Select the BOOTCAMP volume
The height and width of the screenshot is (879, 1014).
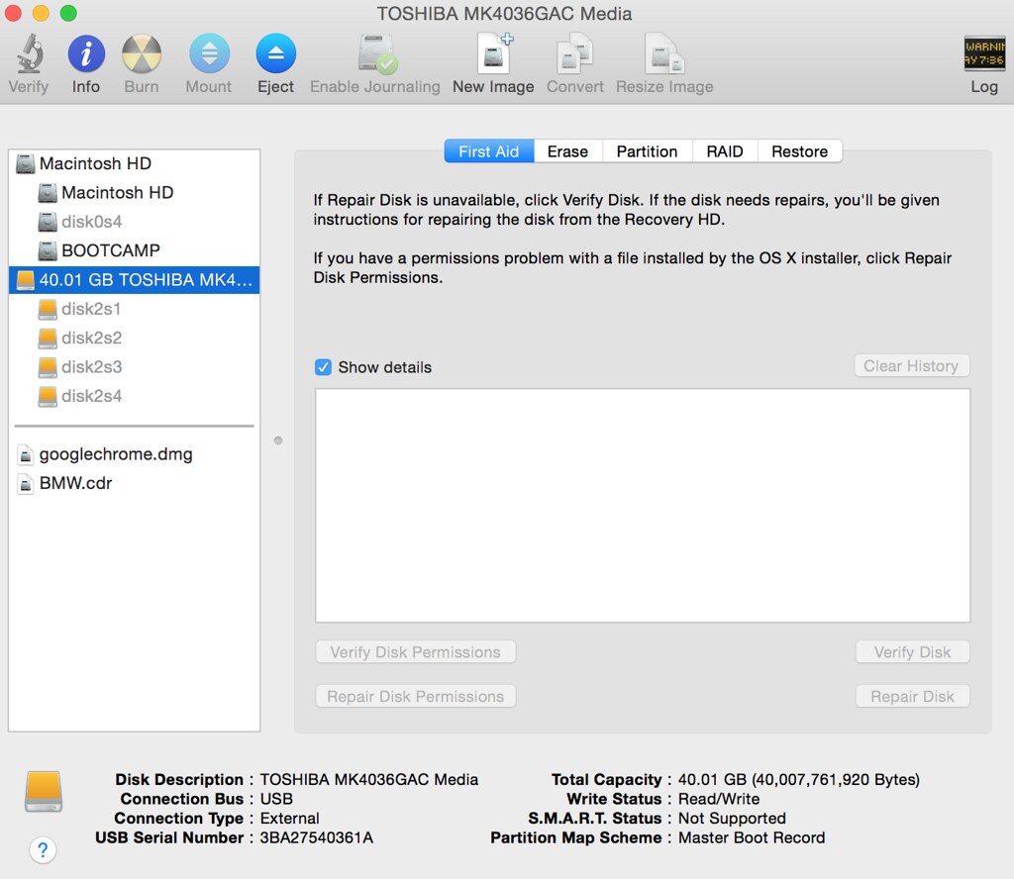pyautogui.click(x=135, y=250)
